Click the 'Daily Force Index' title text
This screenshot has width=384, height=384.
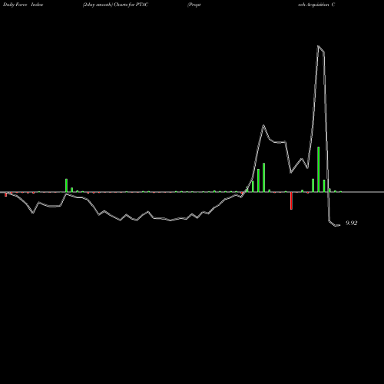(23, 5)
